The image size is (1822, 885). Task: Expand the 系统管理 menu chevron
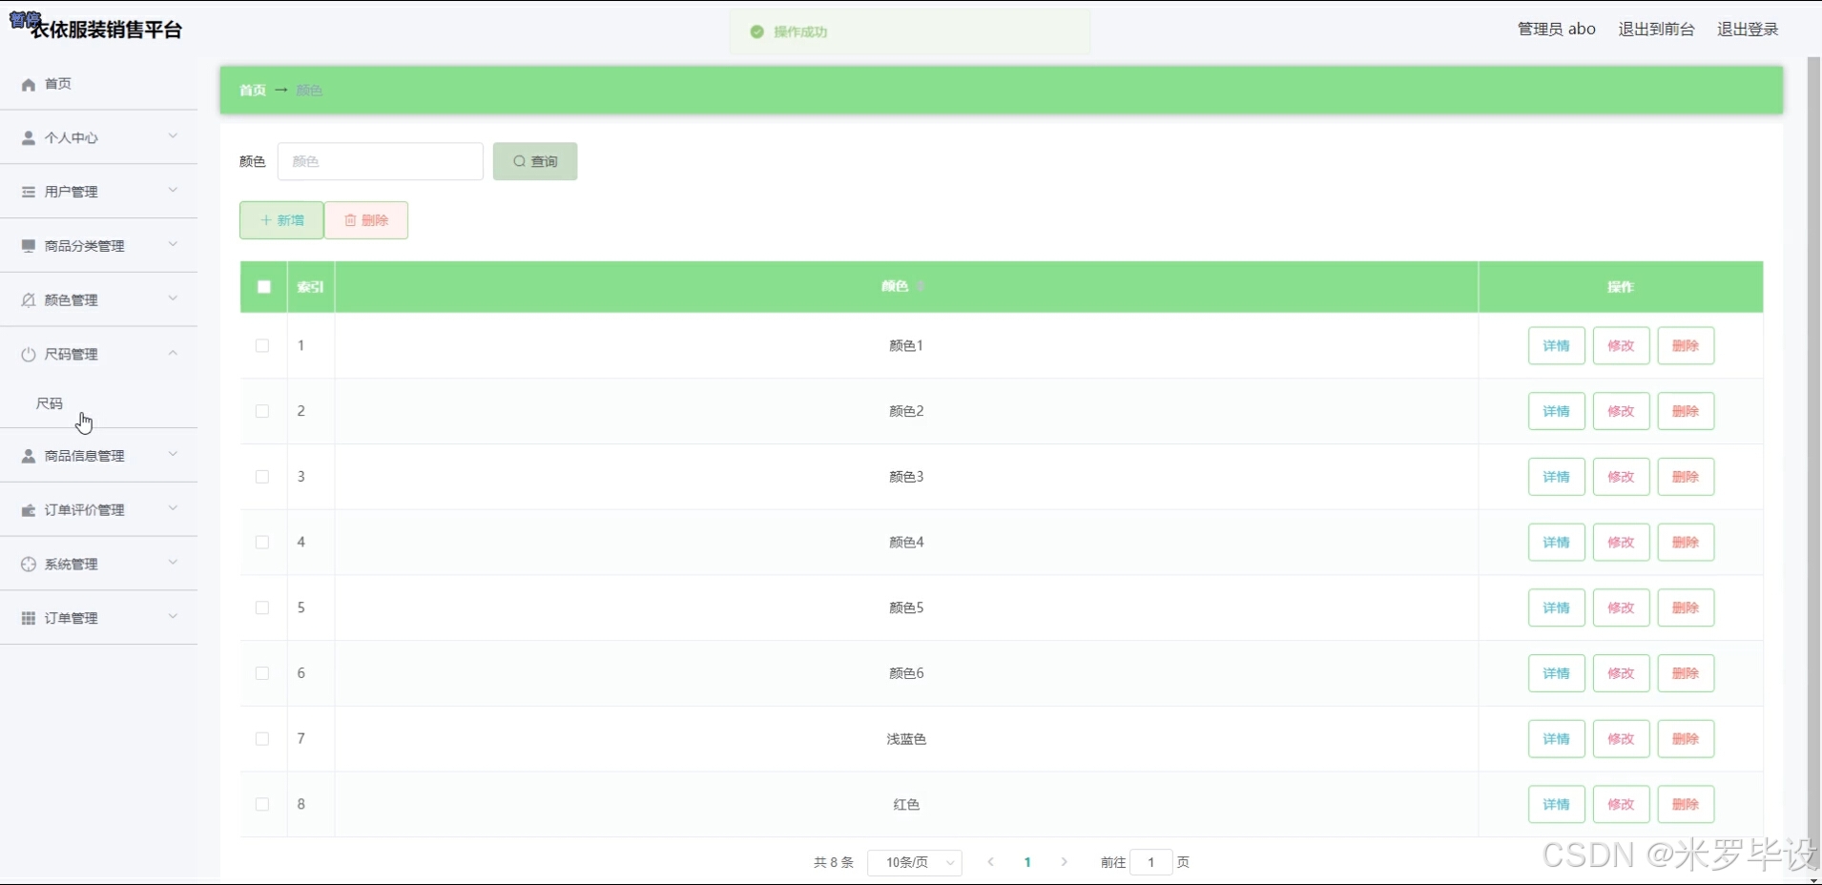pyautogui.click(x=173, y=563)
